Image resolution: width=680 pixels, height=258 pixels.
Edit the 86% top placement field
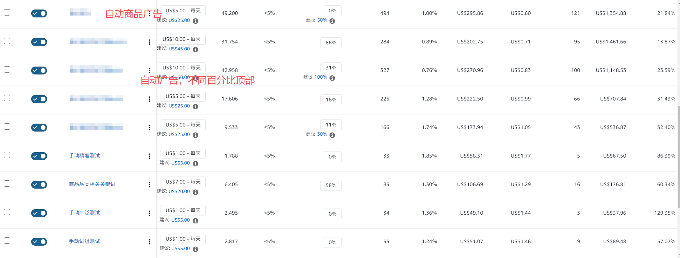point(331,42)
